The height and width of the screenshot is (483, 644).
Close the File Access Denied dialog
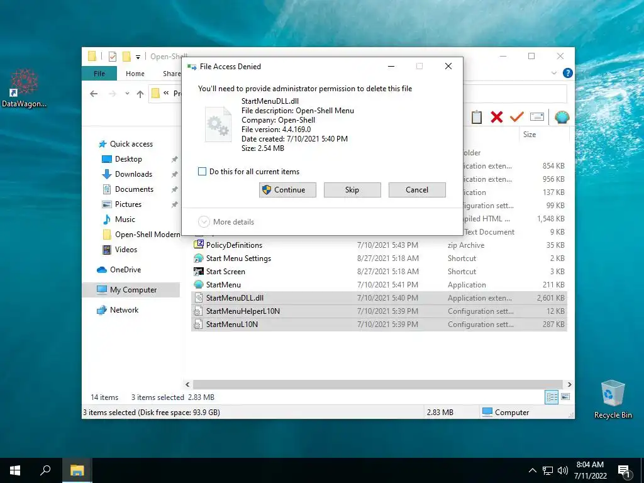(x=448, y=66)
